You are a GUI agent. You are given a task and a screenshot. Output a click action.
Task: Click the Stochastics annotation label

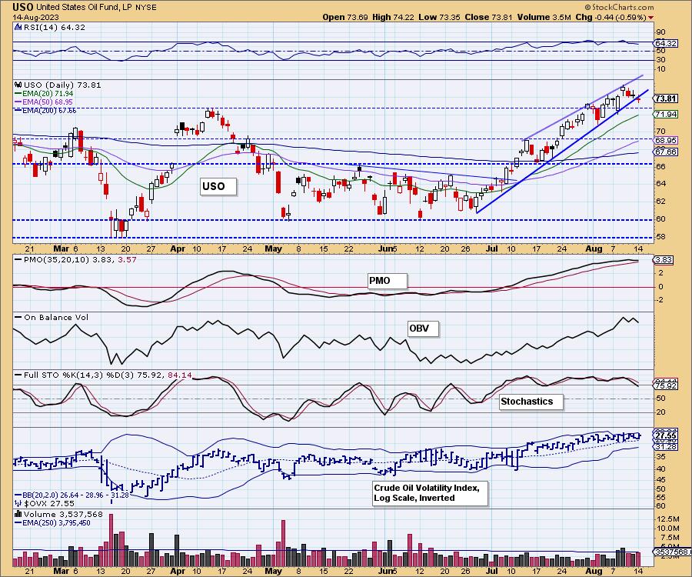(x=531, y=402)
